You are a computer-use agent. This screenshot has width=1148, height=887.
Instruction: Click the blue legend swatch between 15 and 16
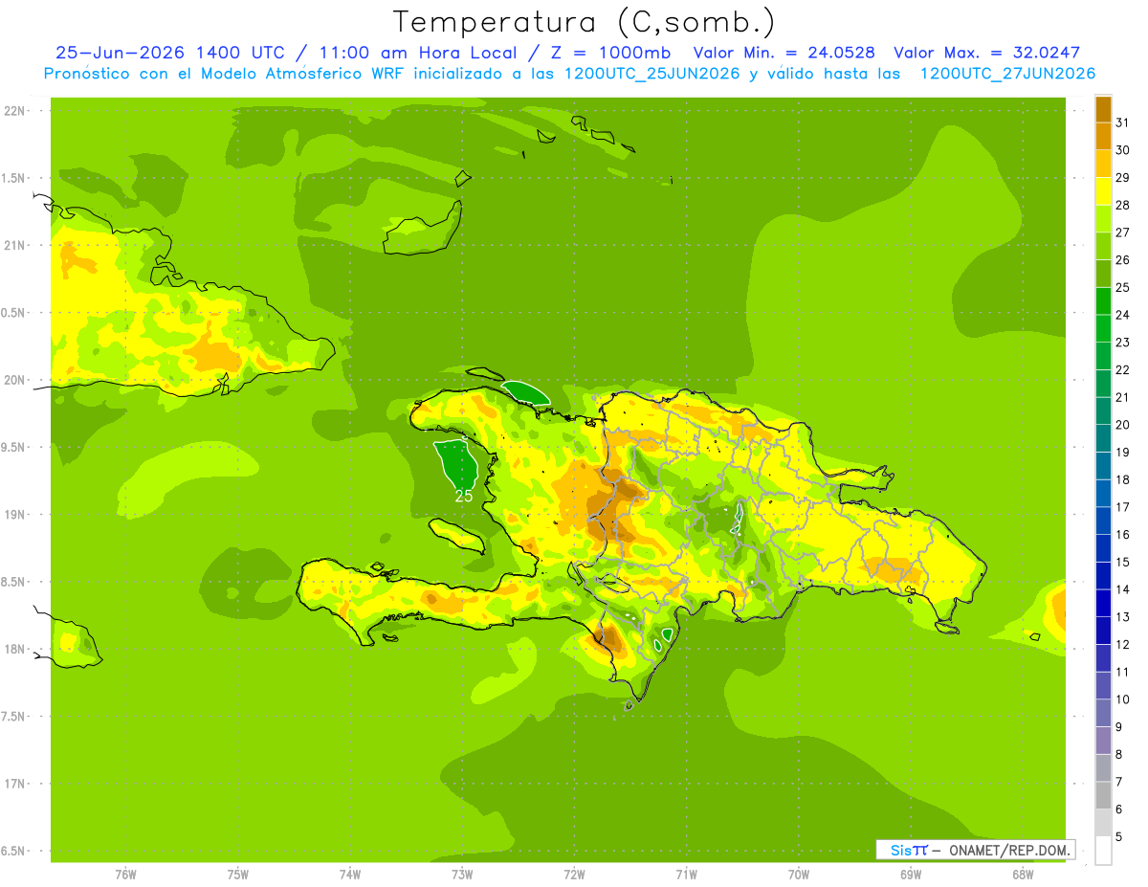point(1103,548)
